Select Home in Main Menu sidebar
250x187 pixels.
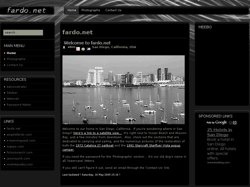[11, 53]
